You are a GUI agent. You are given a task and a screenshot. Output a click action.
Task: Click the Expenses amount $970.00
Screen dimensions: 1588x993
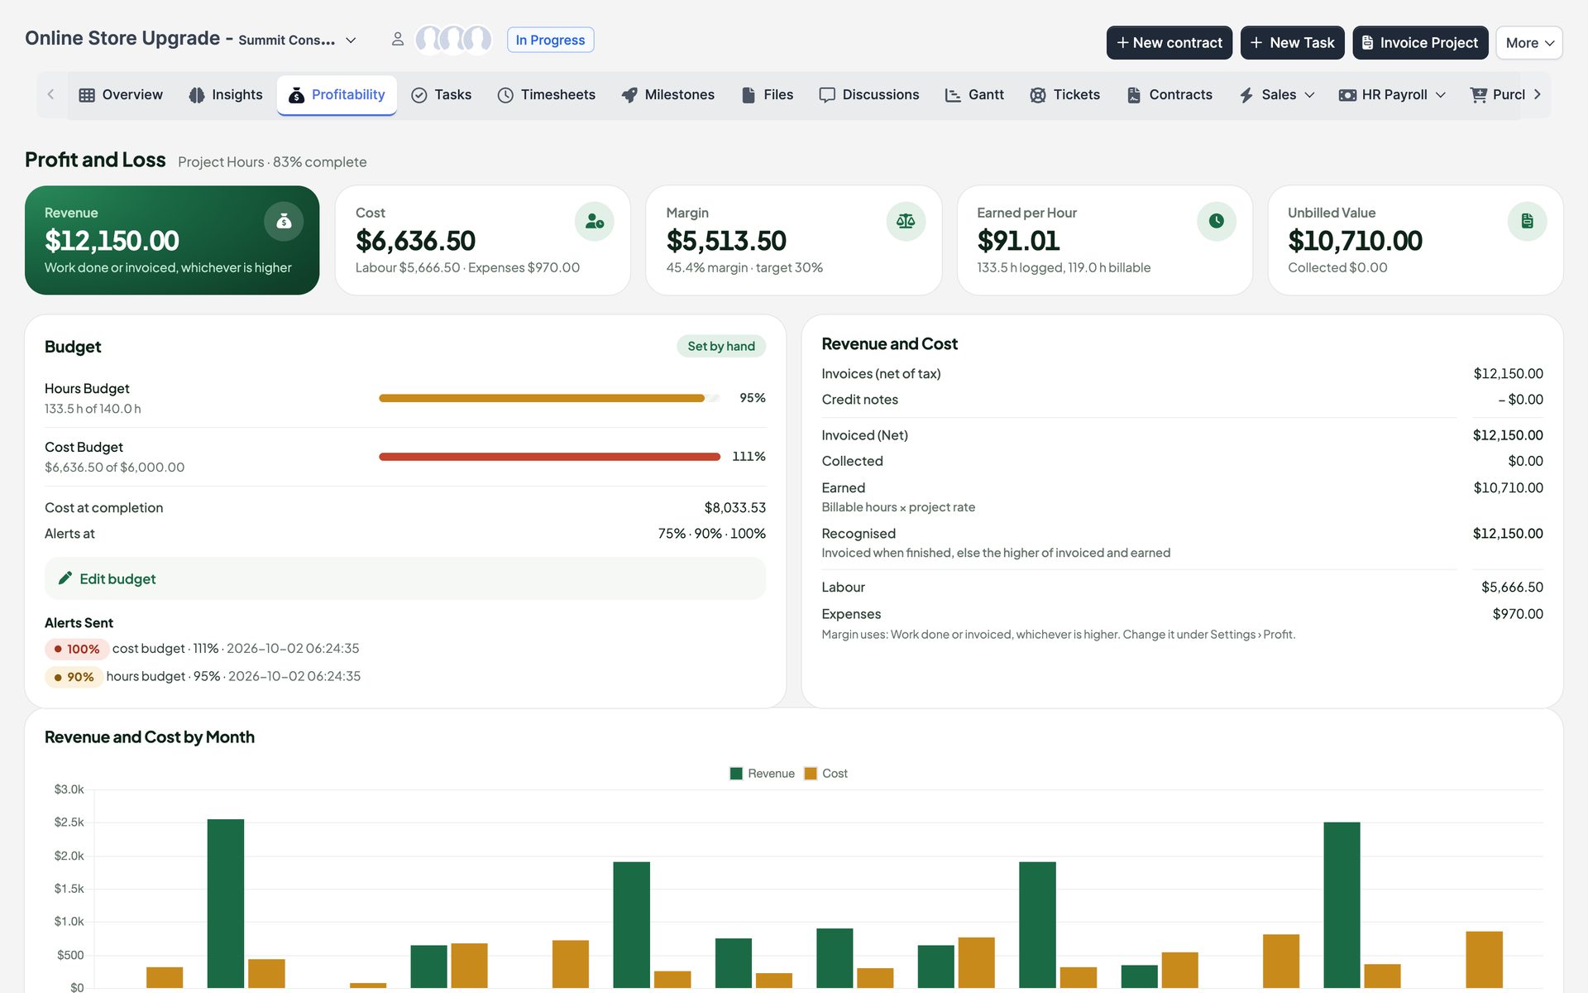click(1518, 614)
